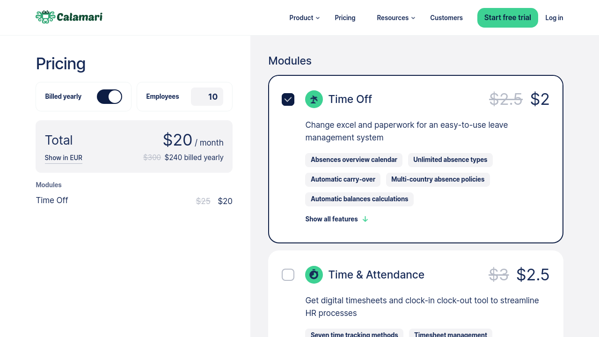Viewport: 599px width, 337px height.
Task: Click Show in EUR link
Action: pos(64,158)
